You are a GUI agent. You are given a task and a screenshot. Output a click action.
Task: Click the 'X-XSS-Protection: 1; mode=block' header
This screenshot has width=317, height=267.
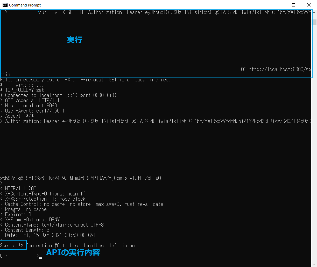(43, 199)
